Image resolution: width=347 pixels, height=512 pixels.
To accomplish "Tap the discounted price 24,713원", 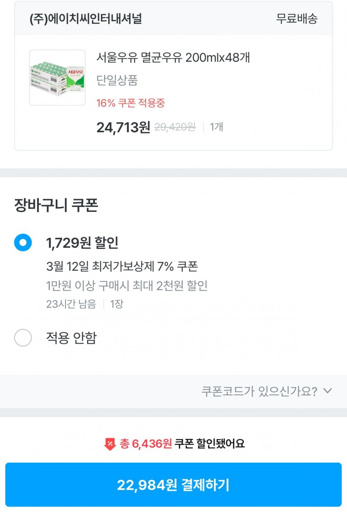I will pos(123,127).
